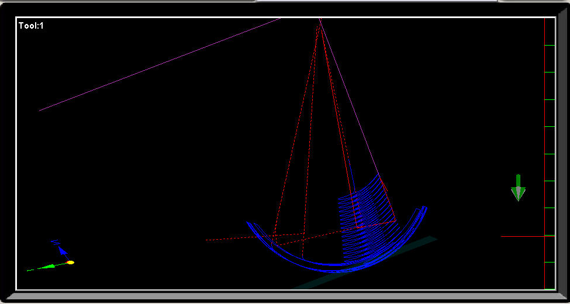Click the green axis arrow of the triad
The image size is (570, 304).
click(47, 267)
